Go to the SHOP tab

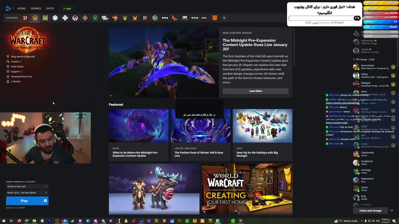(50, 8)
